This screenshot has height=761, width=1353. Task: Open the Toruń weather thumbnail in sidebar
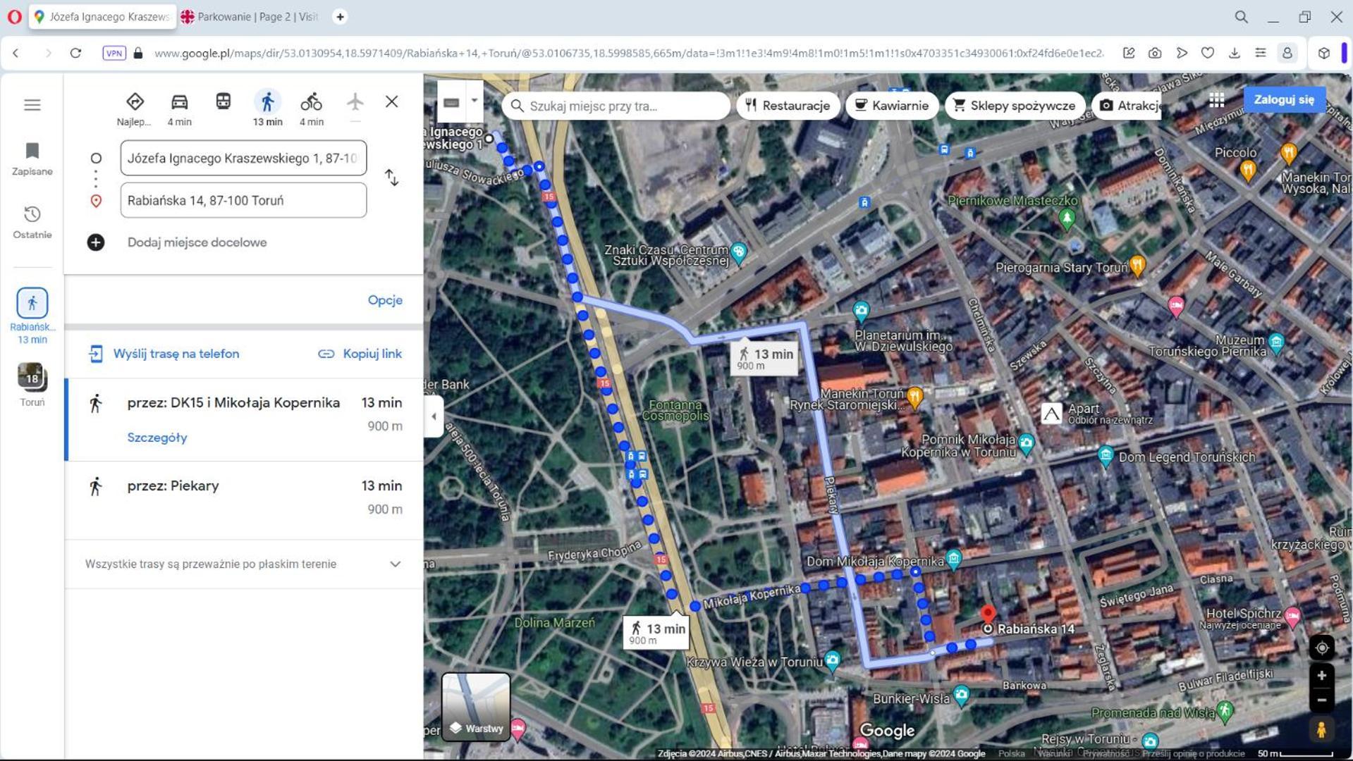click(32, 385)
